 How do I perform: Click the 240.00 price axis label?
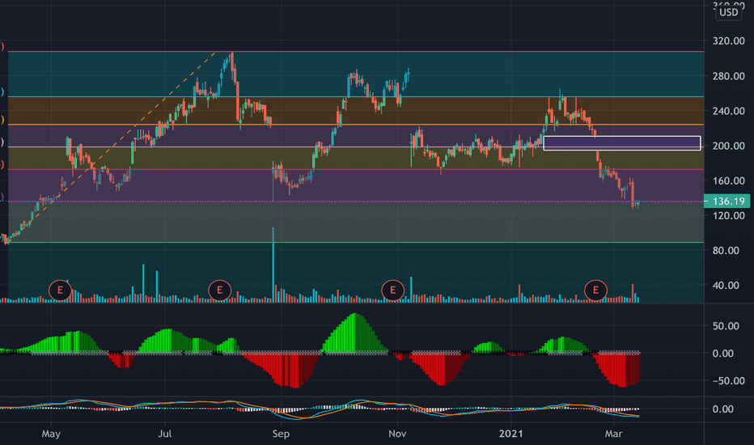pos(728,111)
